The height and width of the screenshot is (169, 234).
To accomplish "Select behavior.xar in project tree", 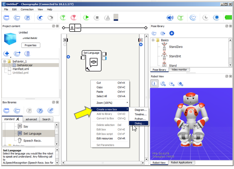I will click(x=25, y=65).
